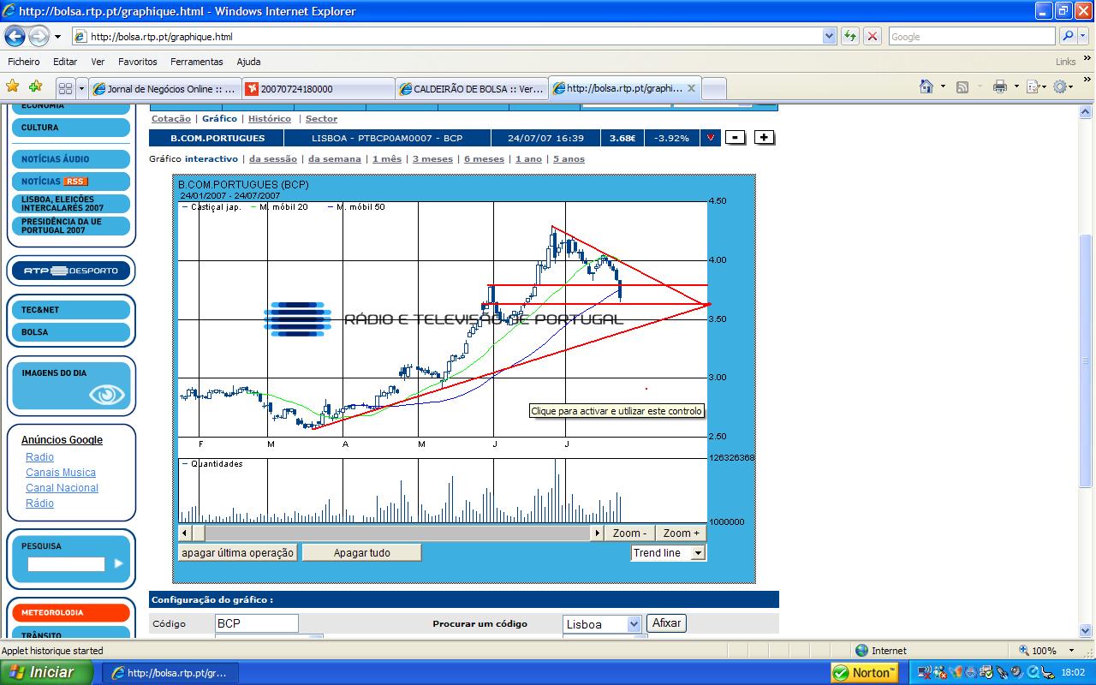This screenshot has height=685, width=1096.
Task: Click the Zoom + chart button
Action: point(681,533)
